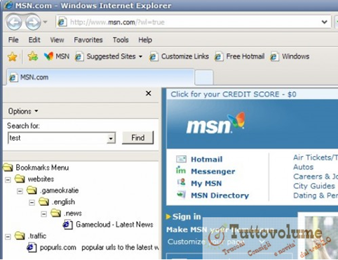Go back with the Back arrow button
This screenshot has width=338, height=260.
click(x=15, y=22)
